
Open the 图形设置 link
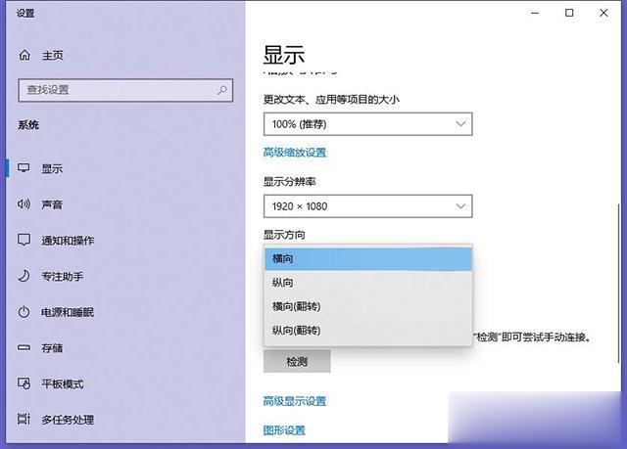[x=284, y=430]
